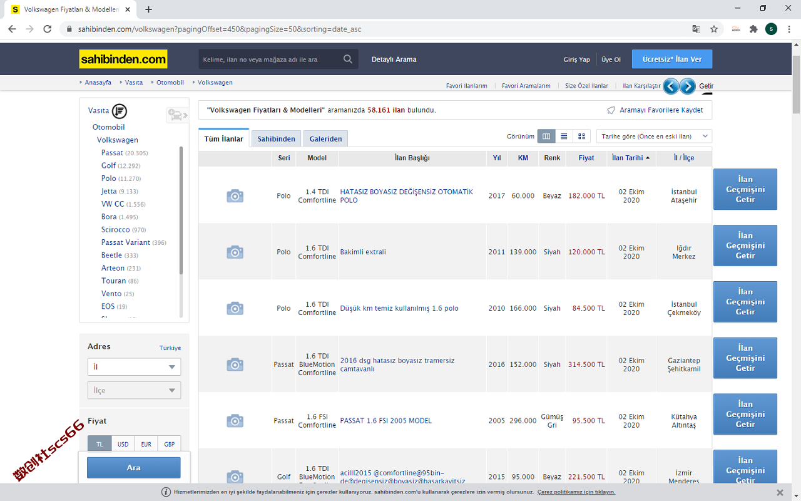Viewport: 801px width, 501px height.
Task: Open Detaylı Arama link
Action: click(394, 59)
